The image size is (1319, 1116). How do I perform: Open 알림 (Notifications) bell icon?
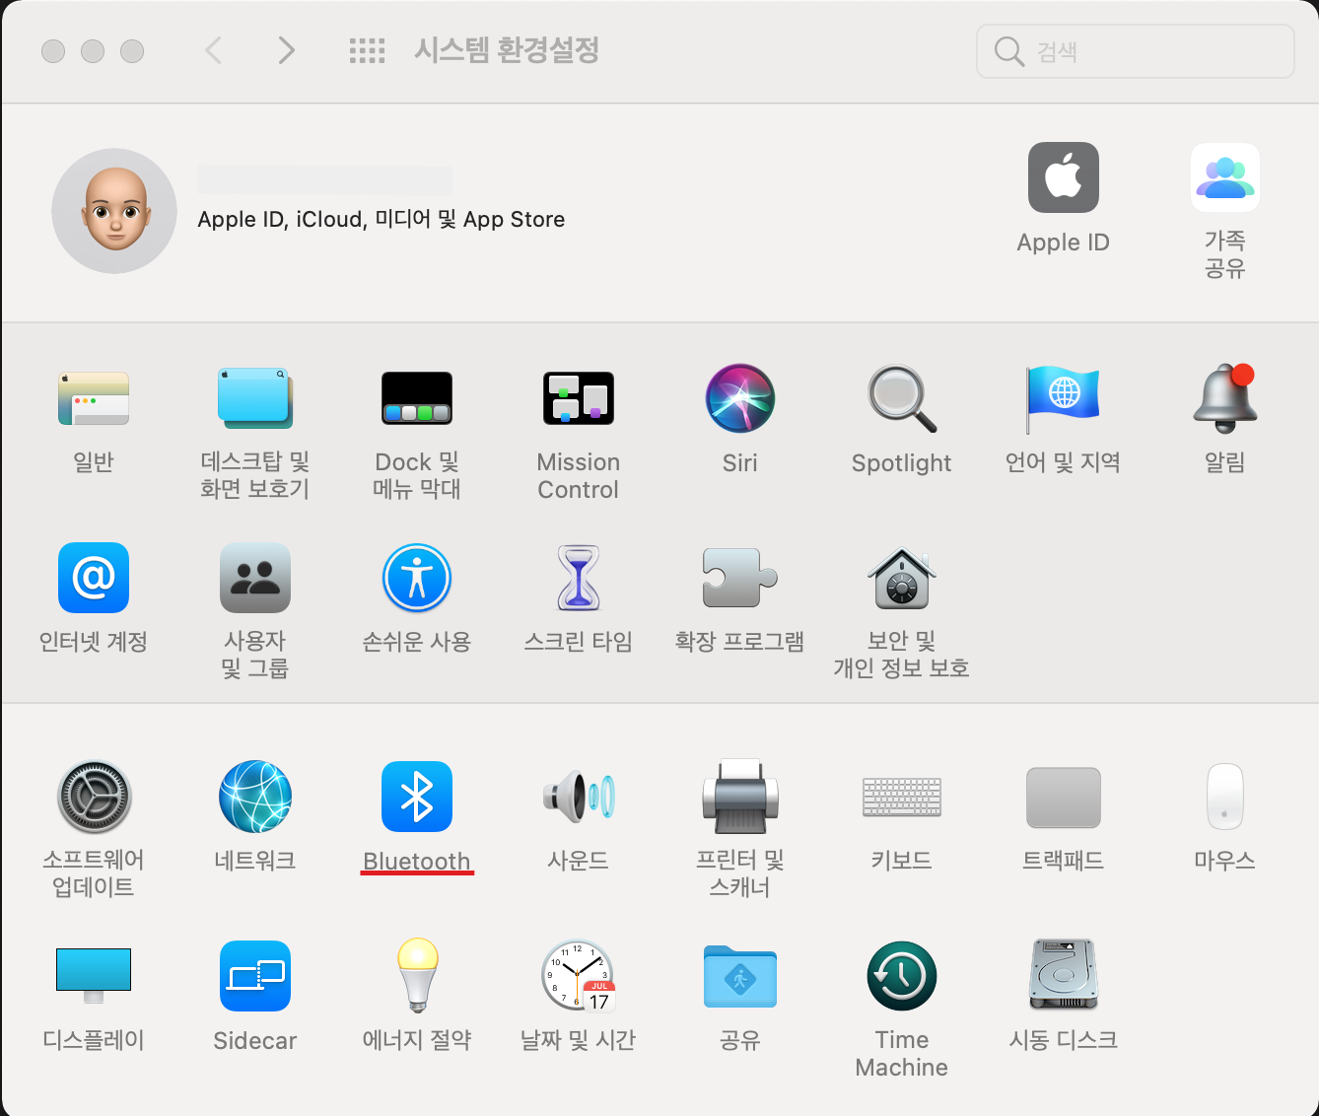tap(1225, 398)
